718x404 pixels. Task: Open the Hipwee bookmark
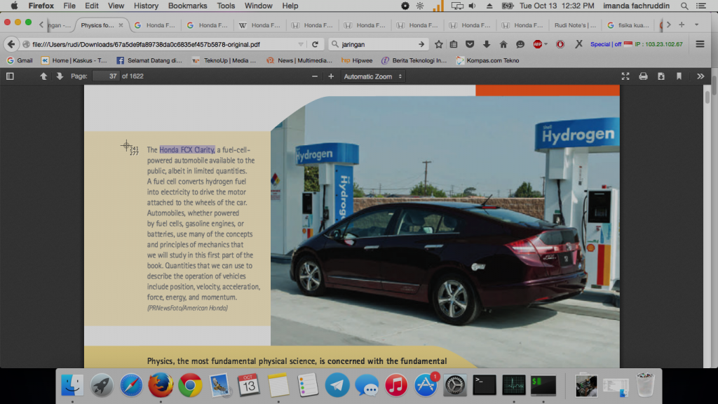coord(357,60)
